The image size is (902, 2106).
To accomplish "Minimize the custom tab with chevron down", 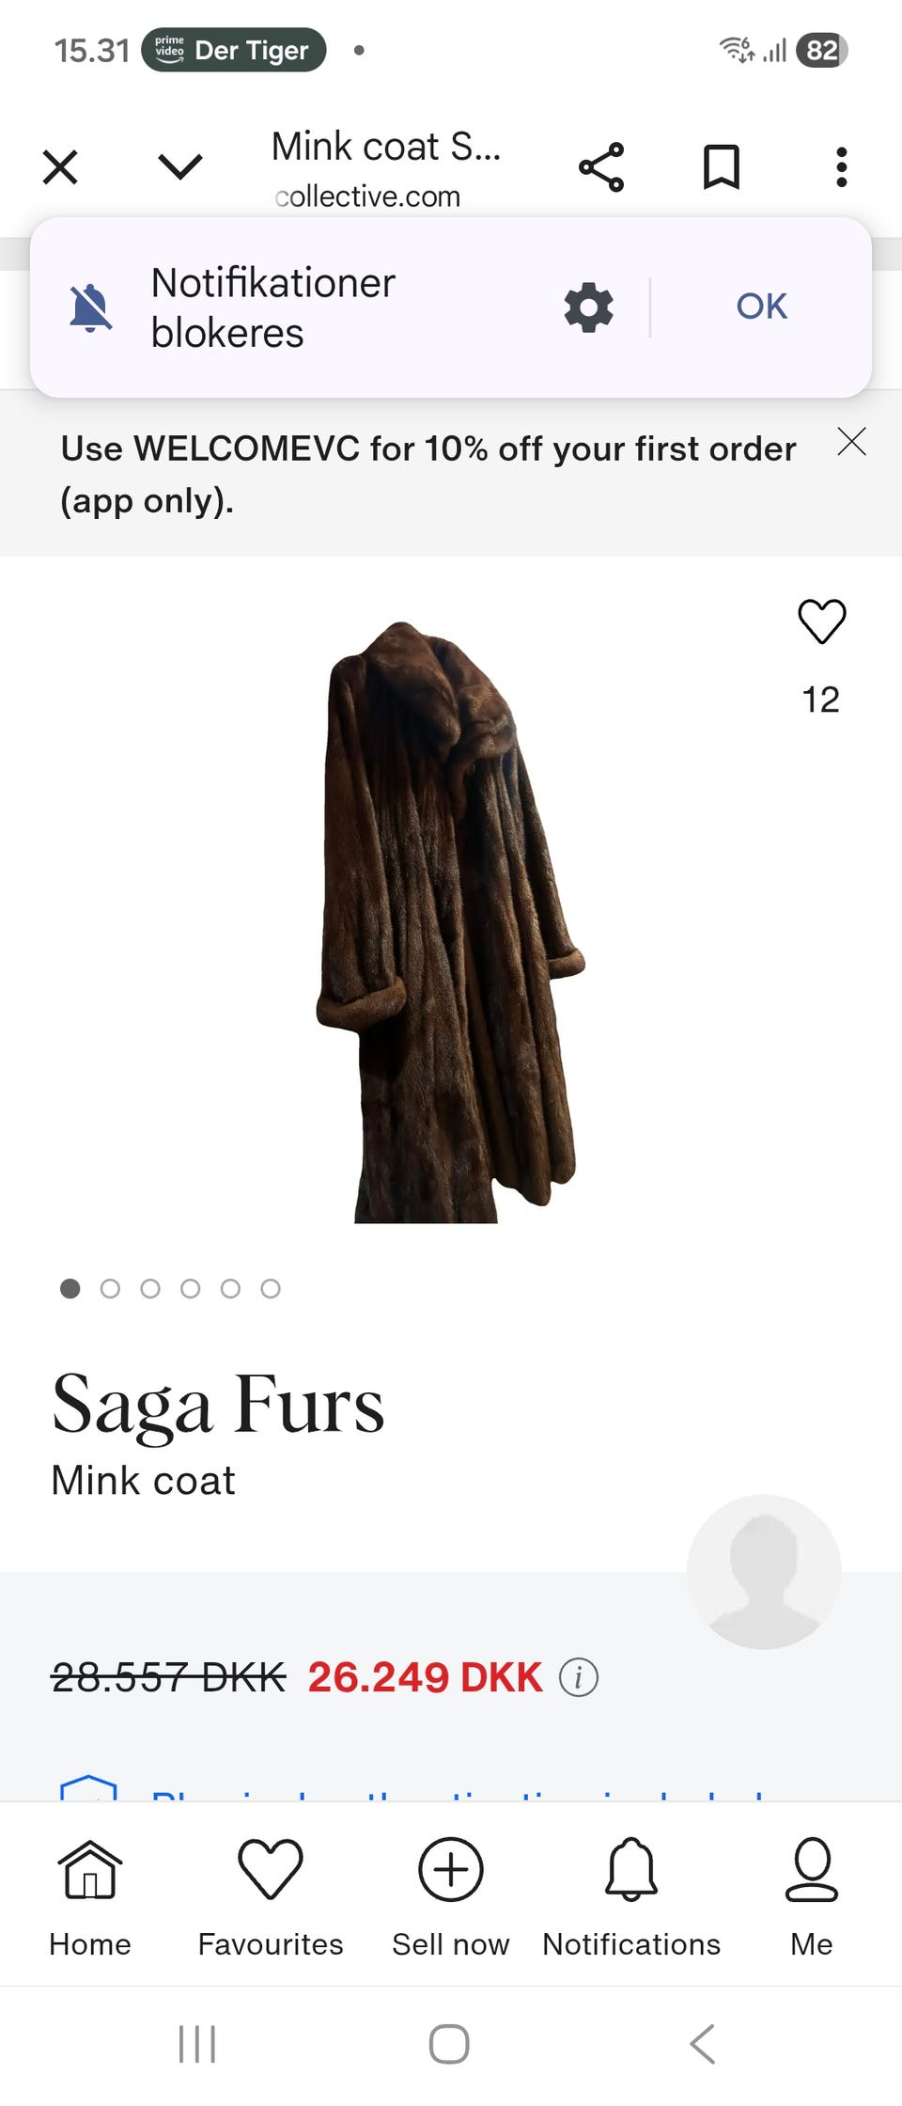I will (180, 167).
